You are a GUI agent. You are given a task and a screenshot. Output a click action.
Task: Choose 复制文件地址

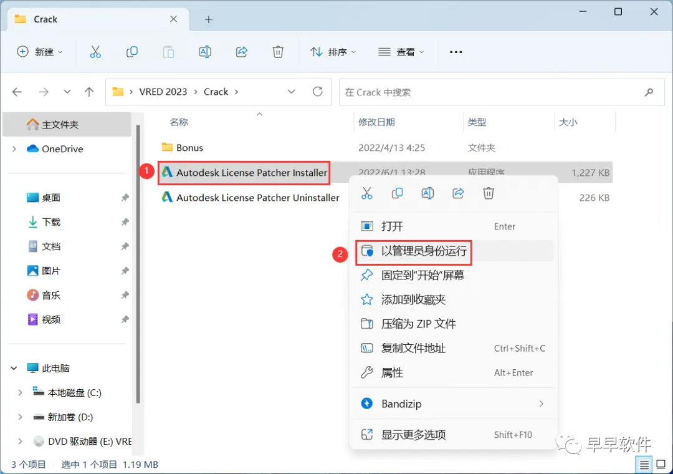coord(453,349)
